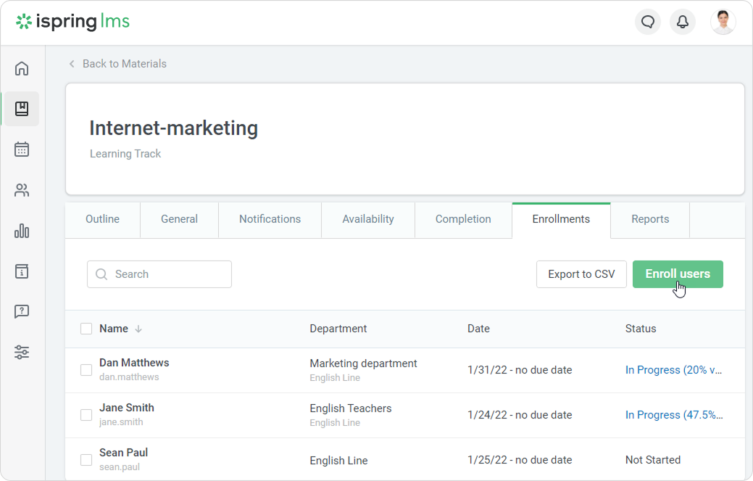Open the Home icon in sidebar
Viewport: 753px width, 481px height.
(22, 69)
